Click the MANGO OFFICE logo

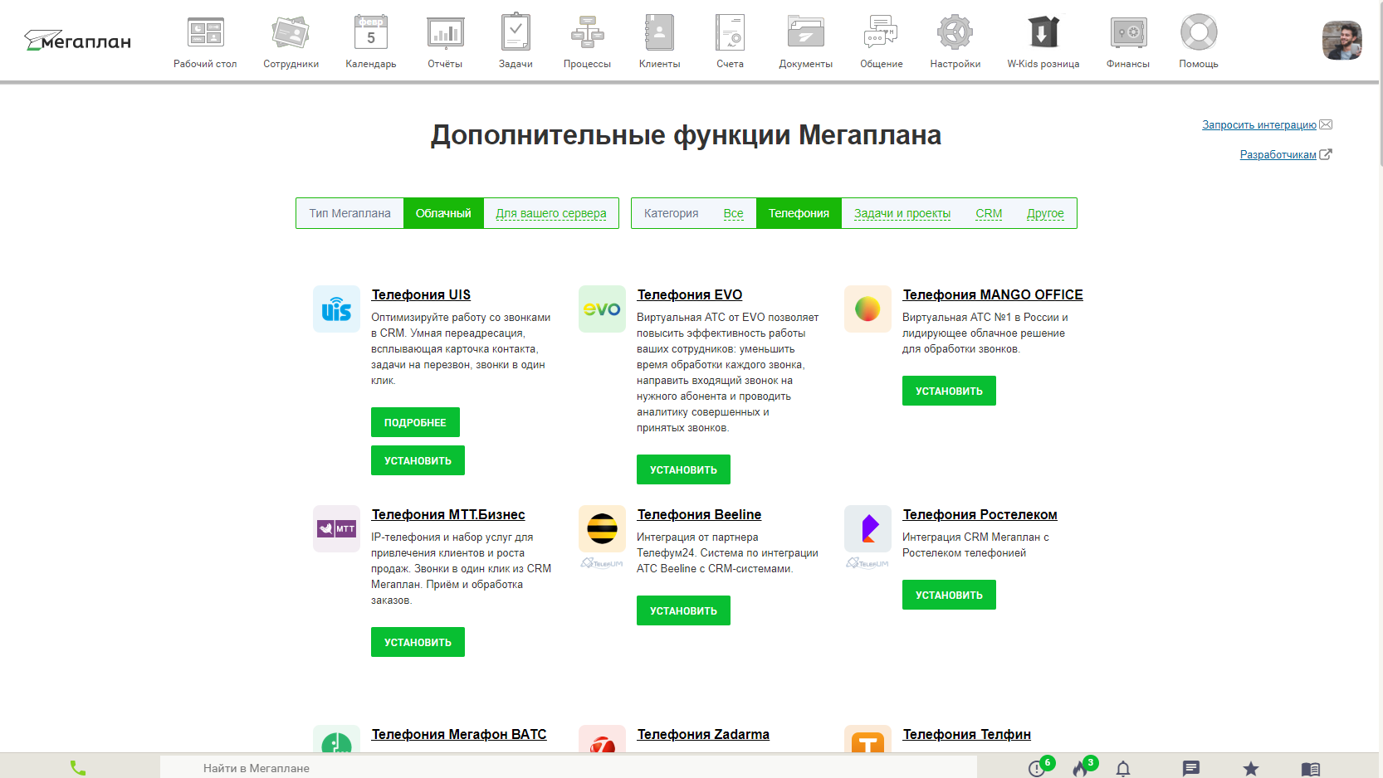[867, 309]
